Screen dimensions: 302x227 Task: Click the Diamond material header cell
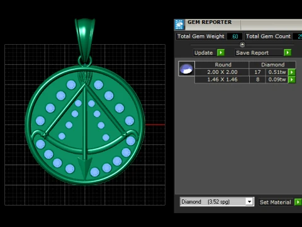[x=272, y=64]
